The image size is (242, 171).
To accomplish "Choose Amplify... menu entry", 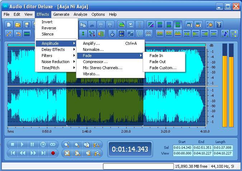I will coord(110,43).
